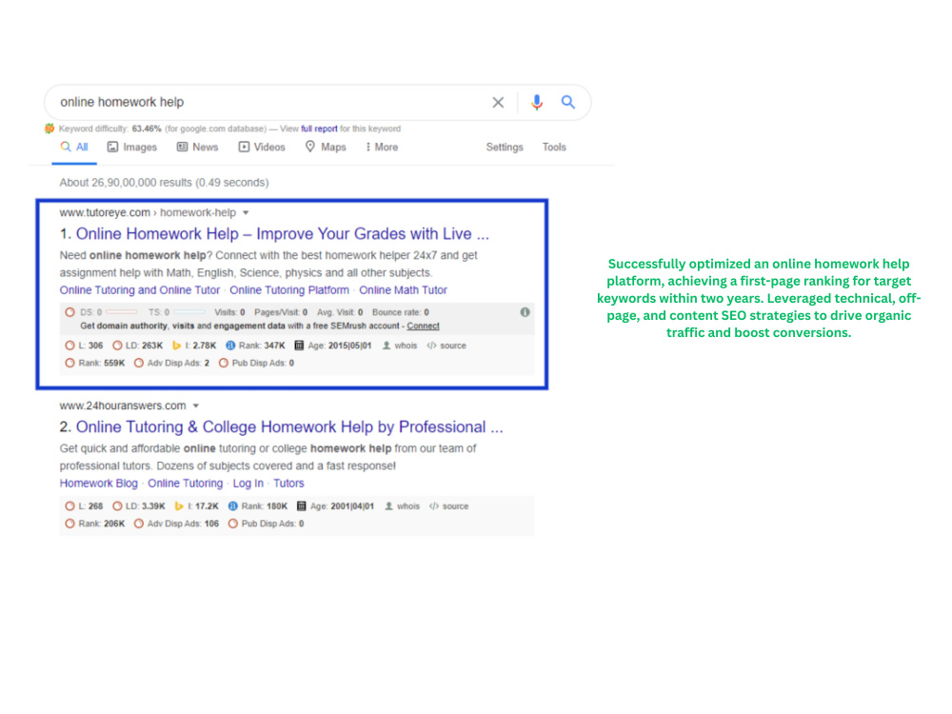Open the Homework Blog sitelink
Image resolution: width=952 pixels, height=714 pixels.
[98, 484]
